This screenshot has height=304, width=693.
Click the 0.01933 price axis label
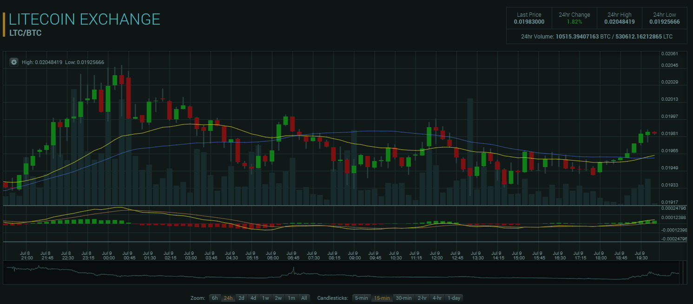click(670, 185)
